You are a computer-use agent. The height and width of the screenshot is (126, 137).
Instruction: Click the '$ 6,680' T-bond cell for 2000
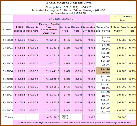coord(118,39)
